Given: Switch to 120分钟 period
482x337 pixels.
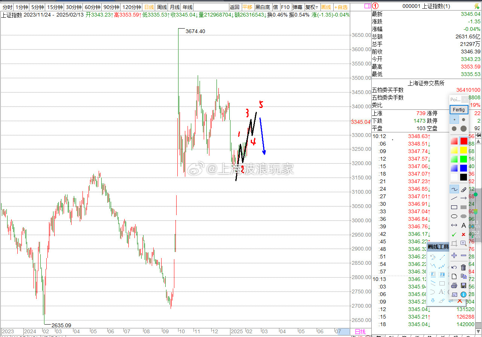Looking at the screenshot, I should coord(132,7).
